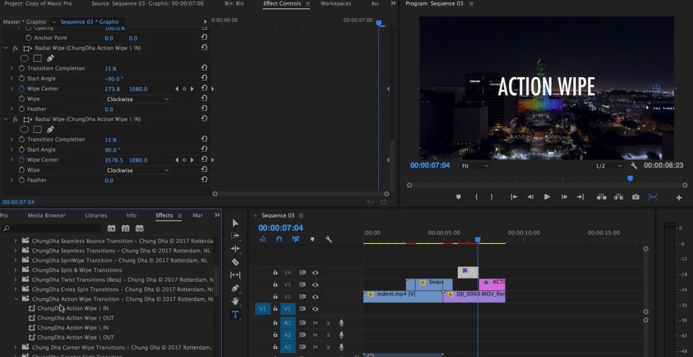Open Timeline display settings wrench
Viewport: 693px width, 357px height.
328,239
